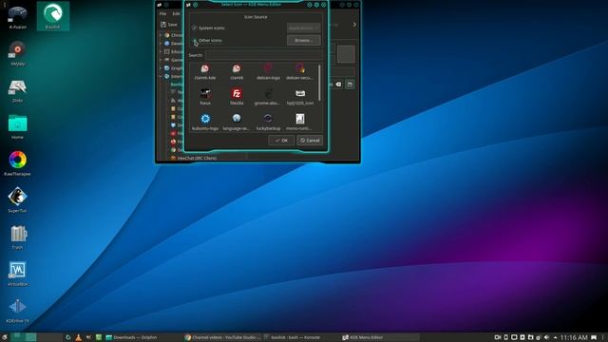Click the icon preview button in Menu Editor
This screenshot has height=342, width=608.
click(x=346, y=54)
